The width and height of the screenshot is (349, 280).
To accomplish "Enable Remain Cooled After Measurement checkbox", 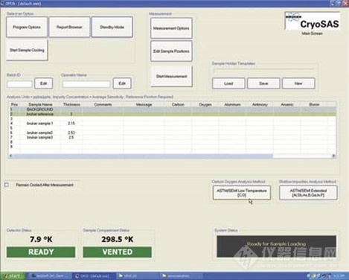I will tap(7, 185).
